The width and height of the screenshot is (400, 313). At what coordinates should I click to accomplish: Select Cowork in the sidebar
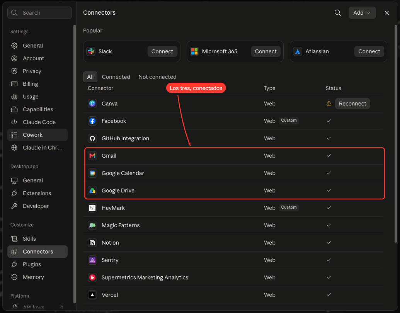37,135
